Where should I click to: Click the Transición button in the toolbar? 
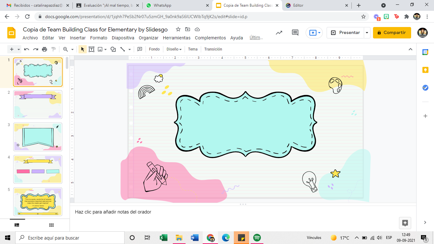pos(213,49)
